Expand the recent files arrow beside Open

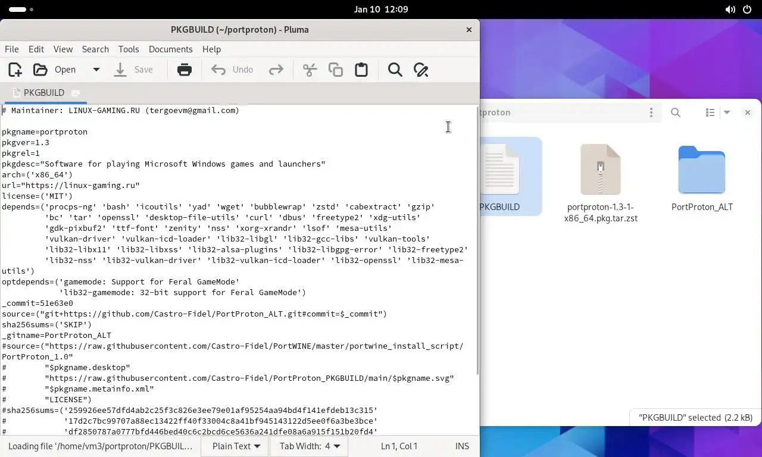coord(96,70)
